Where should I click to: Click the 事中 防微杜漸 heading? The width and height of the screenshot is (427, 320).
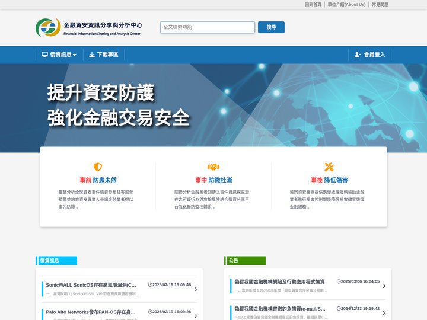(x=213, y=180)
